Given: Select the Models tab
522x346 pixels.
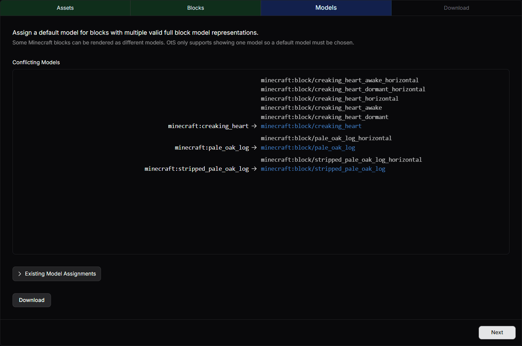Looking at the screenshot, I should coord(326,8).
